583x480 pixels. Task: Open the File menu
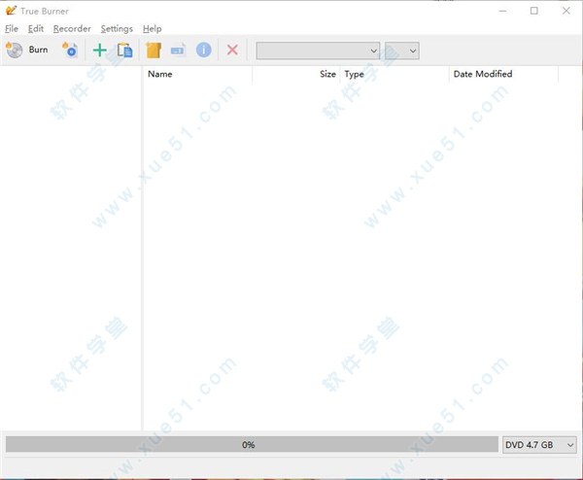12,28
